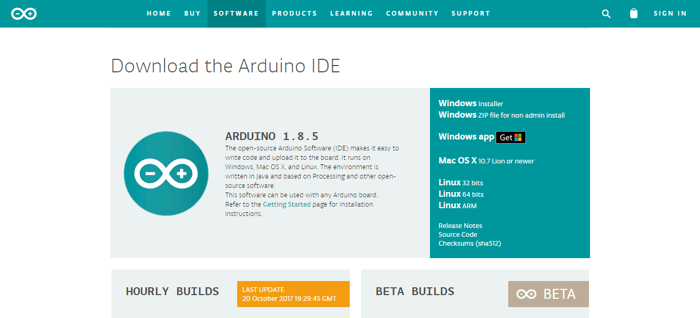Open the Release Notes link
This screenshot has height=318, width=700.
coord(460,225)
